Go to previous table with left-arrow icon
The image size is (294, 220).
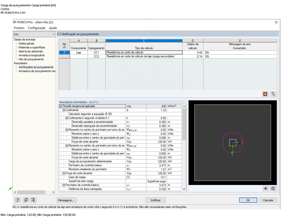click(26, 200)
